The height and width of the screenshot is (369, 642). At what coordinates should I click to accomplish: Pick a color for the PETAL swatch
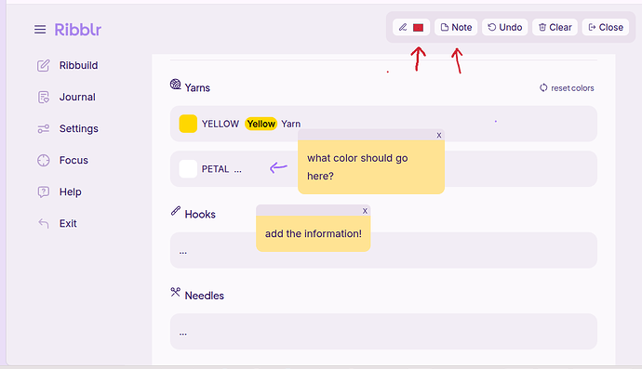(x=188, y=169)
